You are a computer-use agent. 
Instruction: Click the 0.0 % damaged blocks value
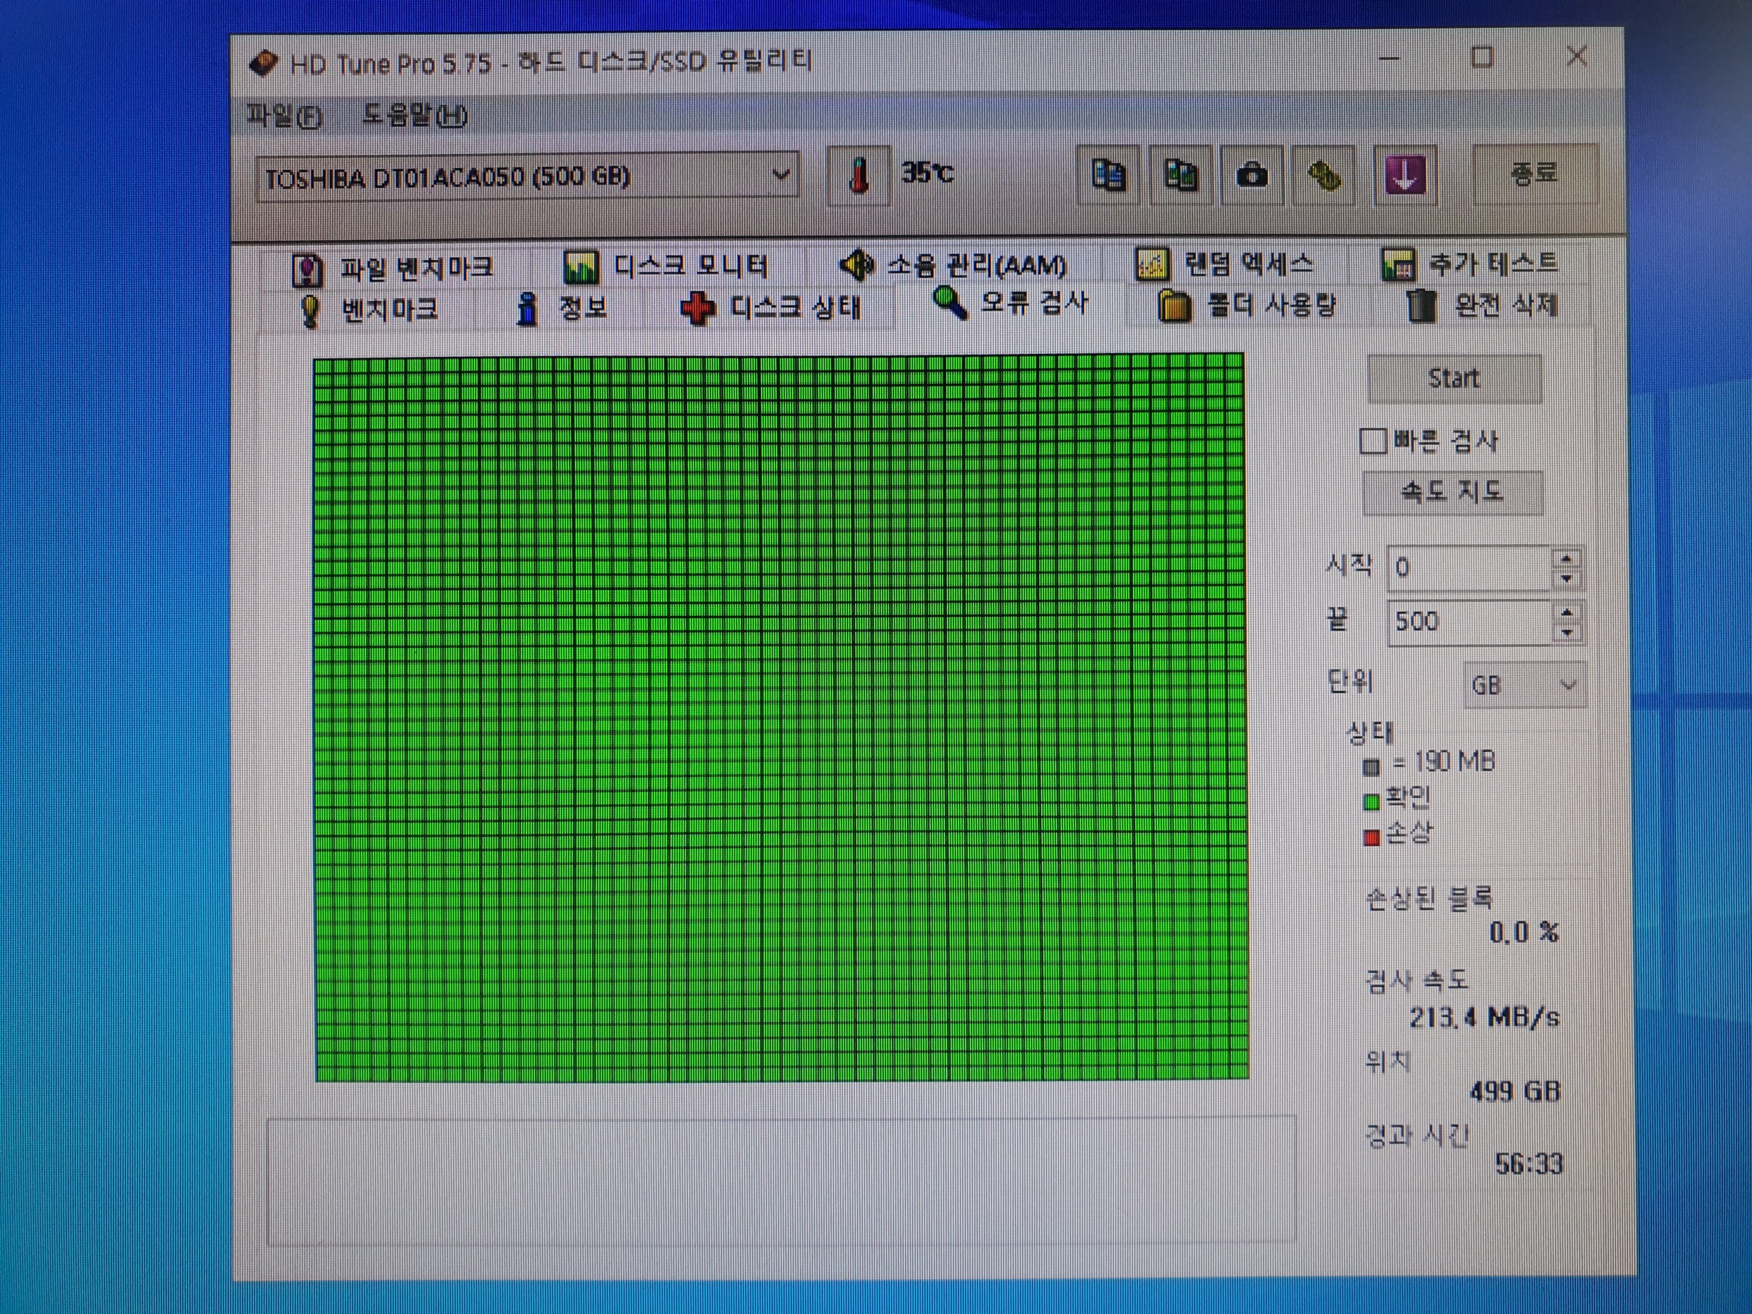coord(1524,933)
